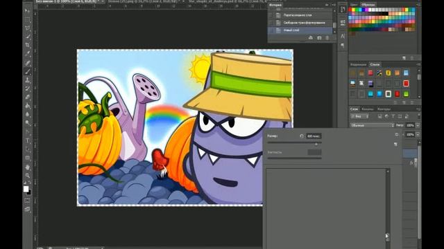Open layer opacity slider arrow
Viewport: 444px width, 249px height.
coord(418,125)
